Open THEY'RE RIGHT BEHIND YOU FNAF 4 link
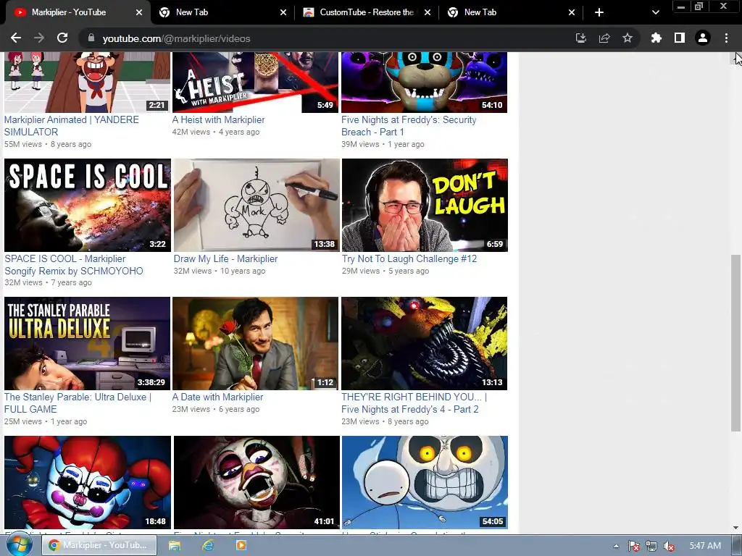The height and width of the screenshot is (556, 742). 414,403
